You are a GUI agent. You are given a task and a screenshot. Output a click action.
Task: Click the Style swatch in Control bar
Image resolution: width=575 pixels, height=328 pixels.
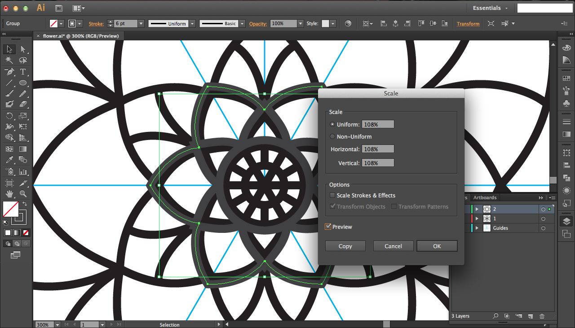coord(325,23)
